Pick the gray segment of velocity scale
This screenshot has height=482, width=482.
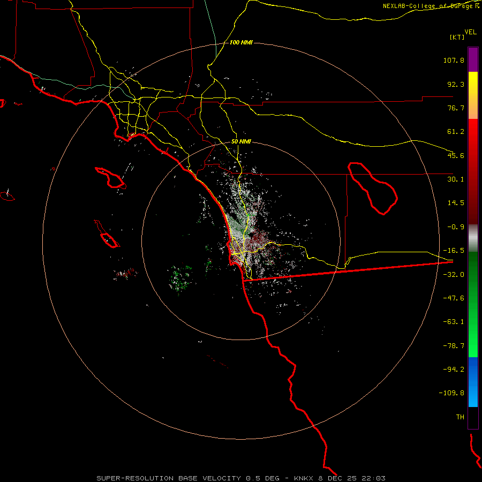pyautogui.click(x=473, y=238)
